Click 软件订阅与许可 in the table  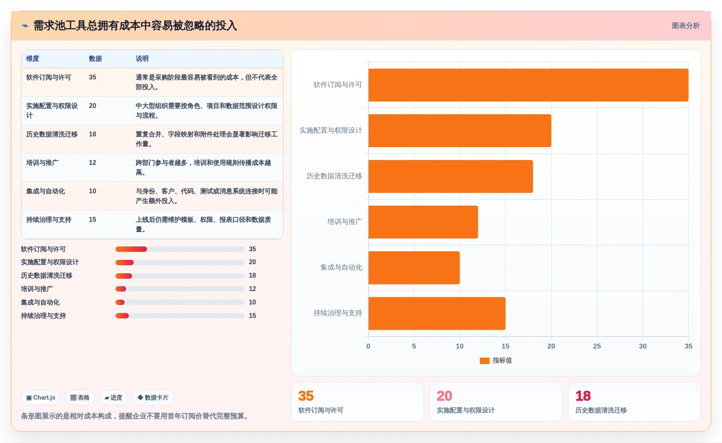49,77
